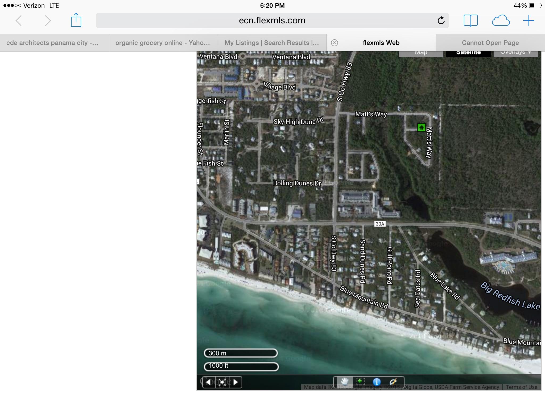This screenshot has height=408, width=545.
Task: Select the hand pan tool
Action: coord(345,382)
